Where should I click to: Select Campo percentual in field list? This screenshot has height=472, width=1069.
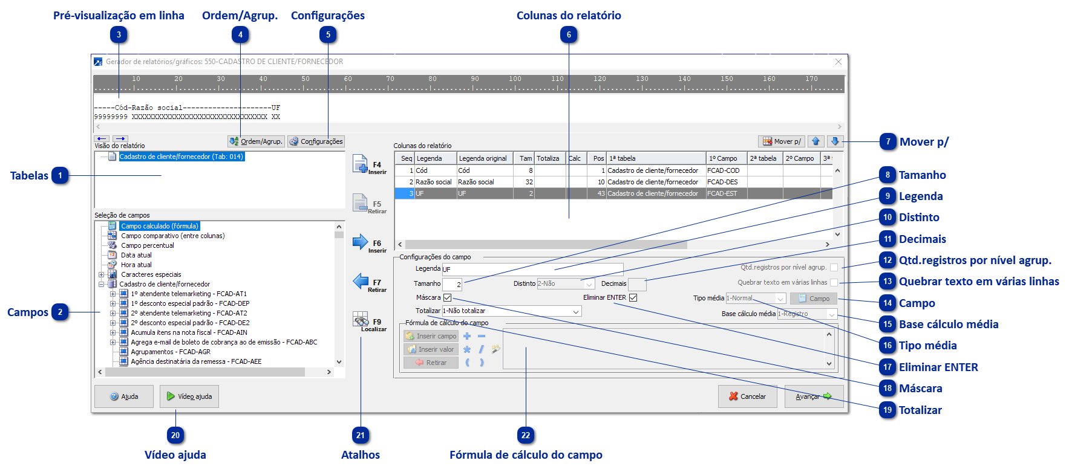coord(147,245)
